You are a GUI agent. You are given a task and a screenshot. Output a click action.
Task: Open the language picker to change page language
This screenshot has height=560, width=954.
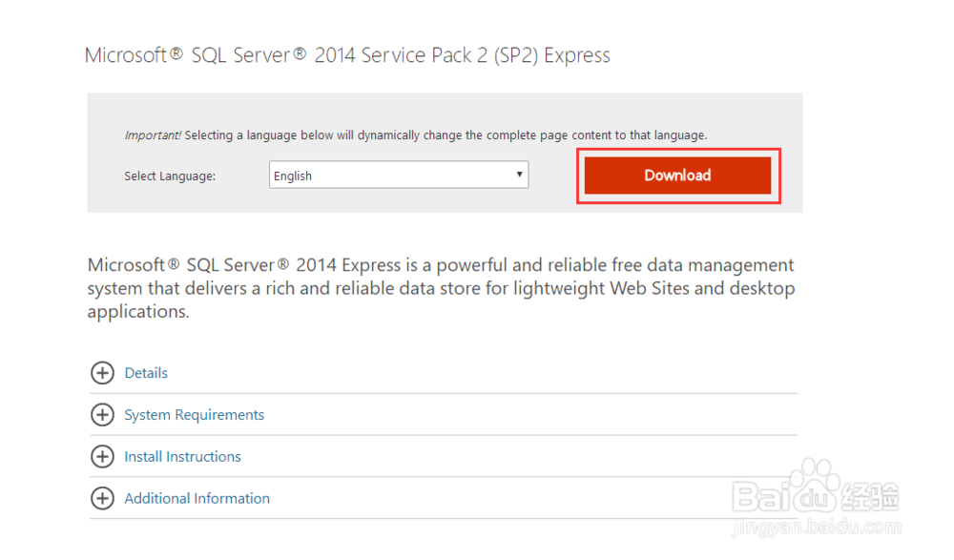[398, 175]
